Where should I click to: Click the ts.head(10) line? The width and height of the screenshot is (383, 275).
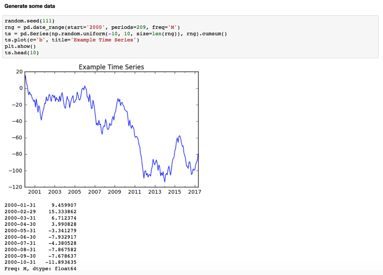22,53
